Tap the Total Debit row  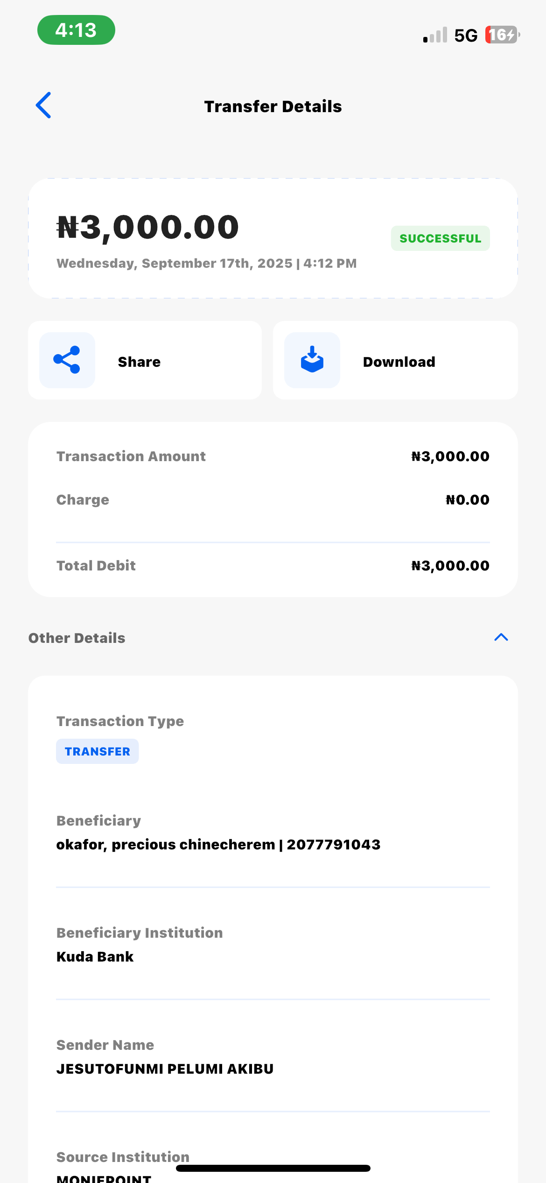click(x=273, y=565)
